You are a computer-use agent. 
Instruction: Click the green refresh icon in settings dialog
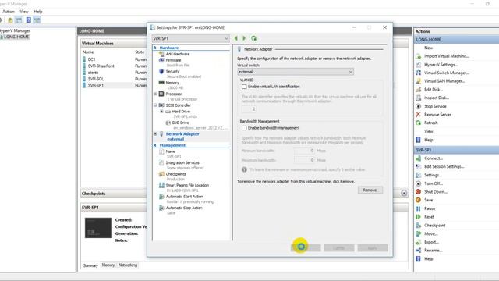click(x=253, y=38)
